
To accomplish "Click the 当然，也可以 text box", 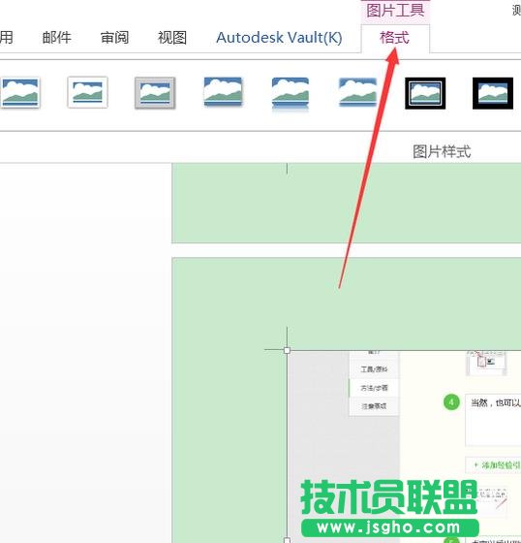I will tap(493, 420).
